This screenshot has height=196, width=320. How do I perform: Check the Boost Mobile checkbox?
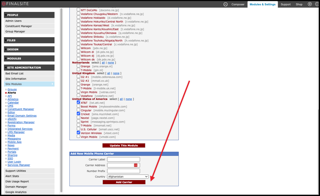click(x=78, y=106)
